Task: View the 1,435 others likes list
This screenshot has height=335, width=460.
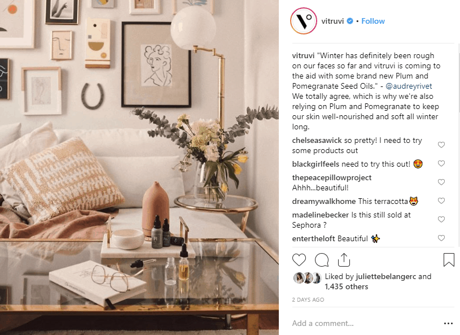Action: 346,286
